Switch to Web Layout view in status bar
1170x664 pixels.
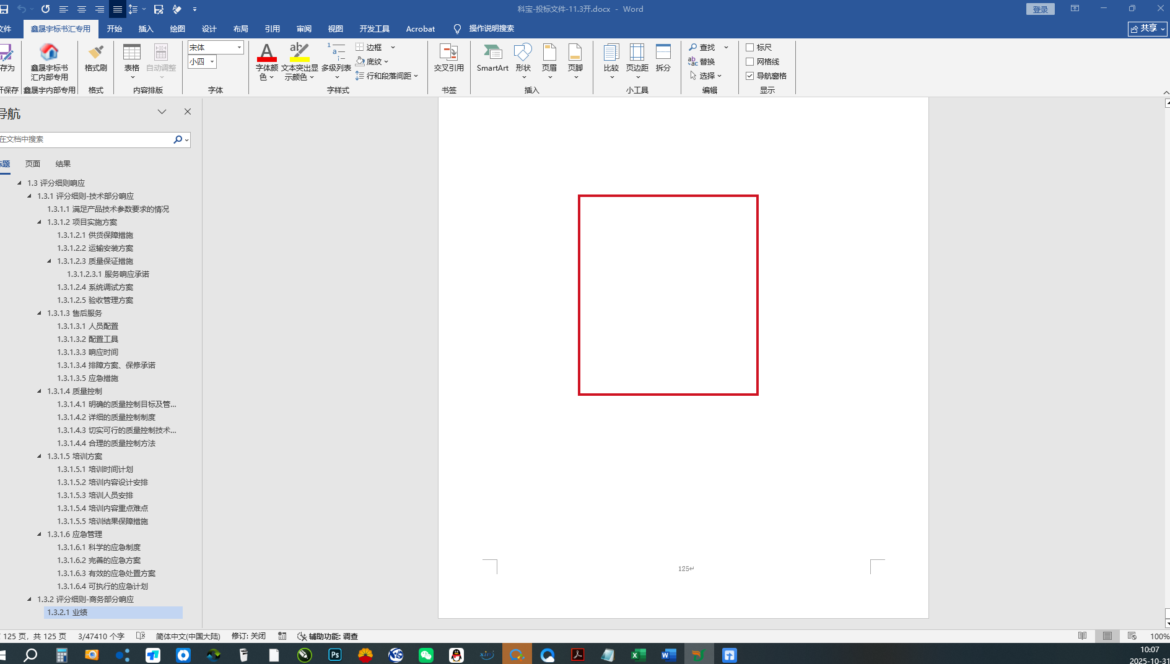(1132, 636)
